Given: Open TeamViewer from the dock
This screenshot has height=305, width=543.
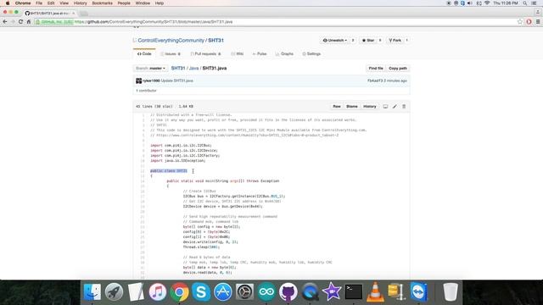Looking at the screenshot, I should (418, 291).
